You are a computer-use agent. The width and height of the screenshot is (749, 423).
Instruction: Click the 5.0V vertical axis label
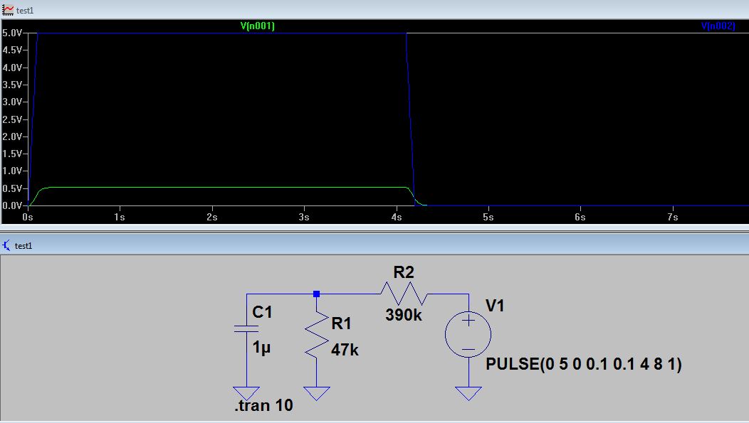[12, 33]
